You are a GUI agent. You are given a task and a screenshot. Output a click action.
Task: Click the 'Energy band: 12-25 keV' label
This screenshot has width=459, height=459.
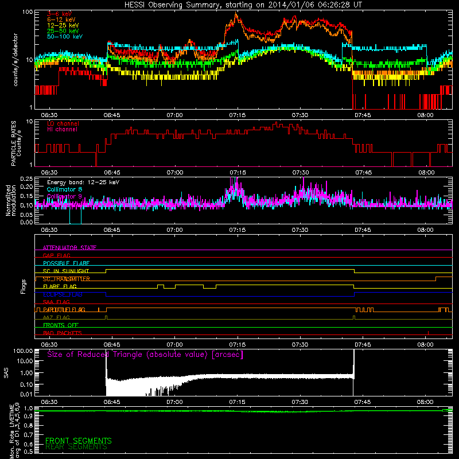pos(83,182)
